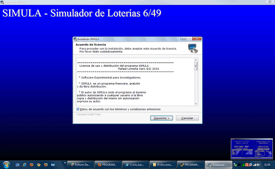
Task: Click the taskbar clock showing 21:54
Action: 267,165
